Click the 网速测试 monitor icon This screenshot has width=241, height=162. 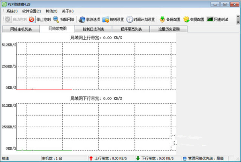point(210,19)
